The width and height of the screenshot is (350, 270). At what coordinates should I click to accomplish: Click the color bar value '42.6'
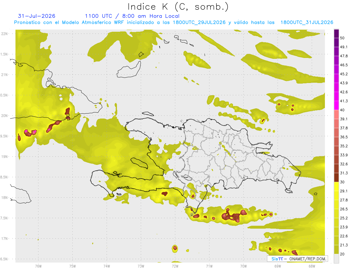click(x=344, y=92)
